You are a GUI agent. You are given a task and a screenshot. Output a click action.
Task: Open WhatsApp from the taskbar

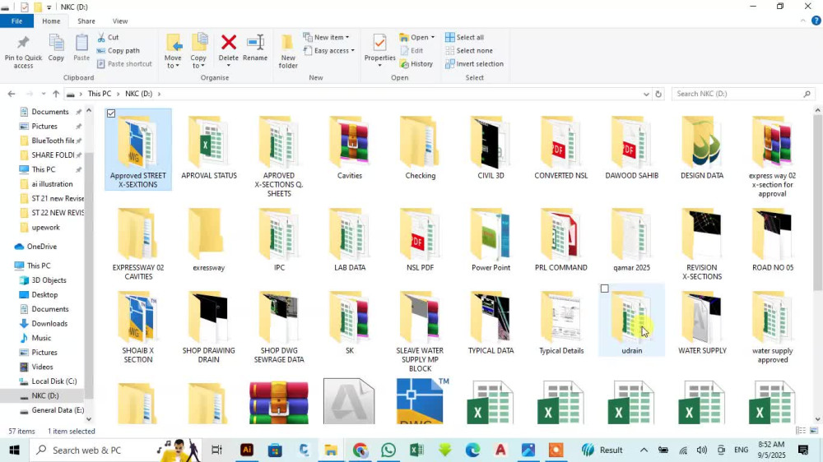[388, 450]
